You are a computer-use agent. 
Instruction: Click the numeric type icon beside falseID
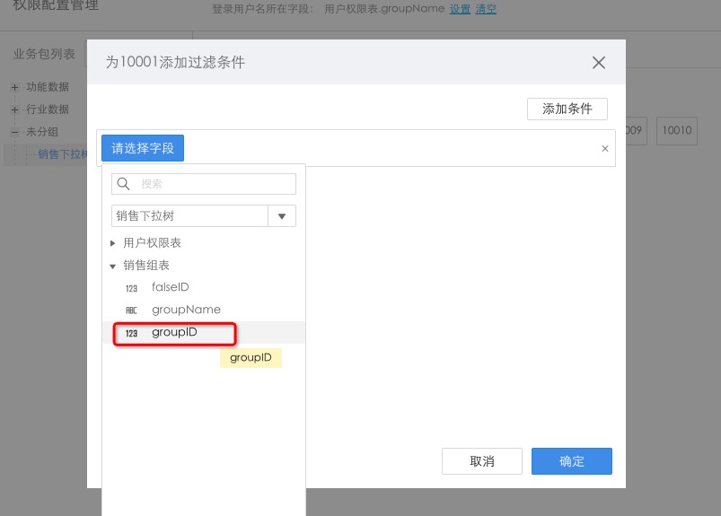131,289
